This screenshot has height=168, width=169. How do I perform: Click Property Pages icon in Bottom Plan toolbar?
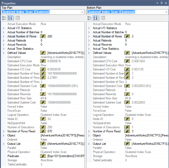coord(103,18)
